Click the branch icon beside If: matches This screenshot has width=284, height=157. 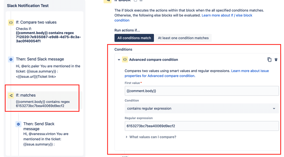pos(11,95)
